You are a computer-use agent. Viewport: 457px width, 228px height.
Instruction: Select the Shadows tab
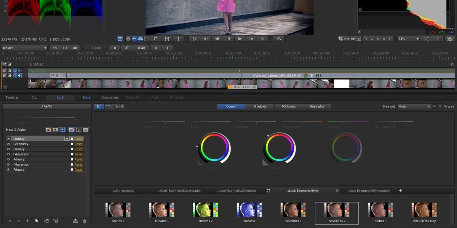[260, 106]
